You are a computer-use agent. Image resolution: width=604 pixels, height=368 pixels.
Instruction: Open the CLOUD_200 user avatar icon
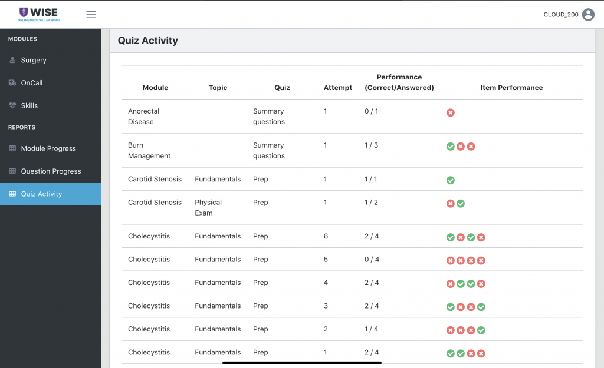[x=588, y=15]
